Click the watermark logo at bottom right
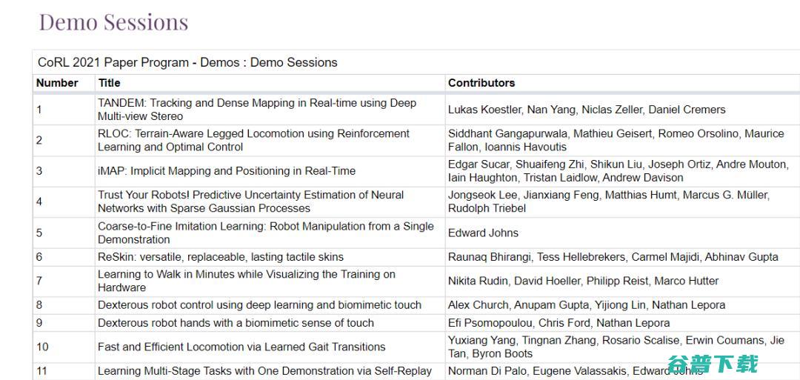The height and width of the screenshot is (380, 800). coord(713,364)
